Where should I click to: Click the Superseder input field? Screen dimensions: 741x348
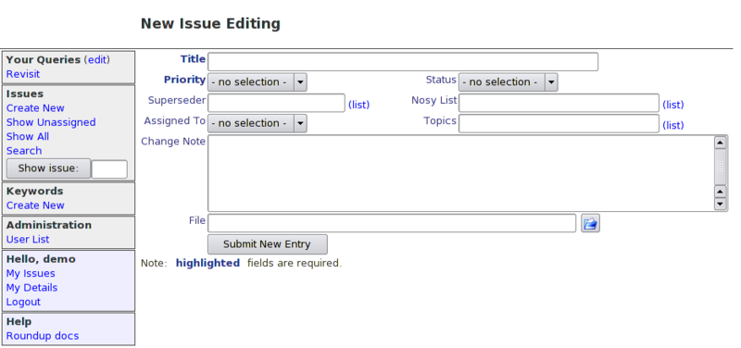[x=276, y=103]
